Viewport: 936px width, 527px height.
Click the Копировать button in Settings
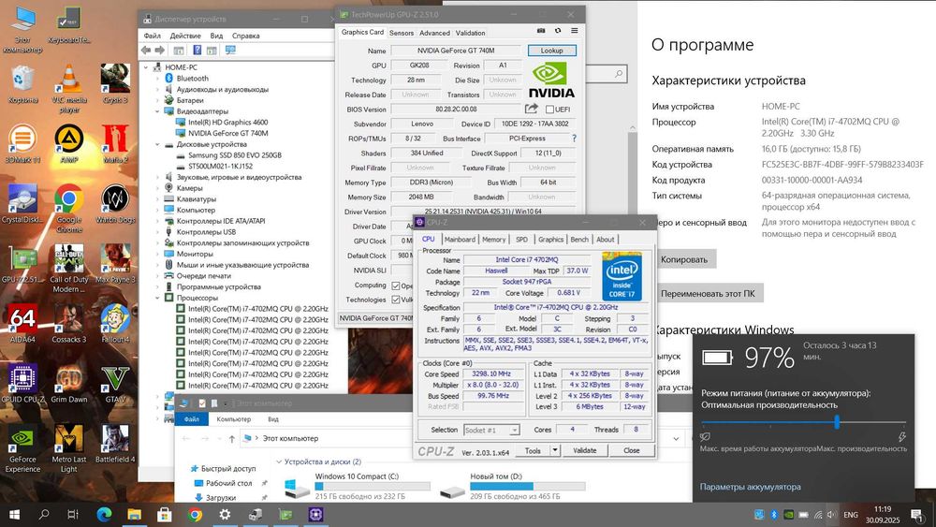(x=684, y=259)
